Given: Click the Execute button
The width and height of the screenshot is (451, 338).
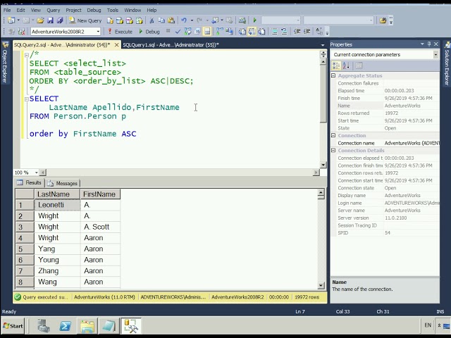Looking at the screenshot, I should click(x=120, y=31).
